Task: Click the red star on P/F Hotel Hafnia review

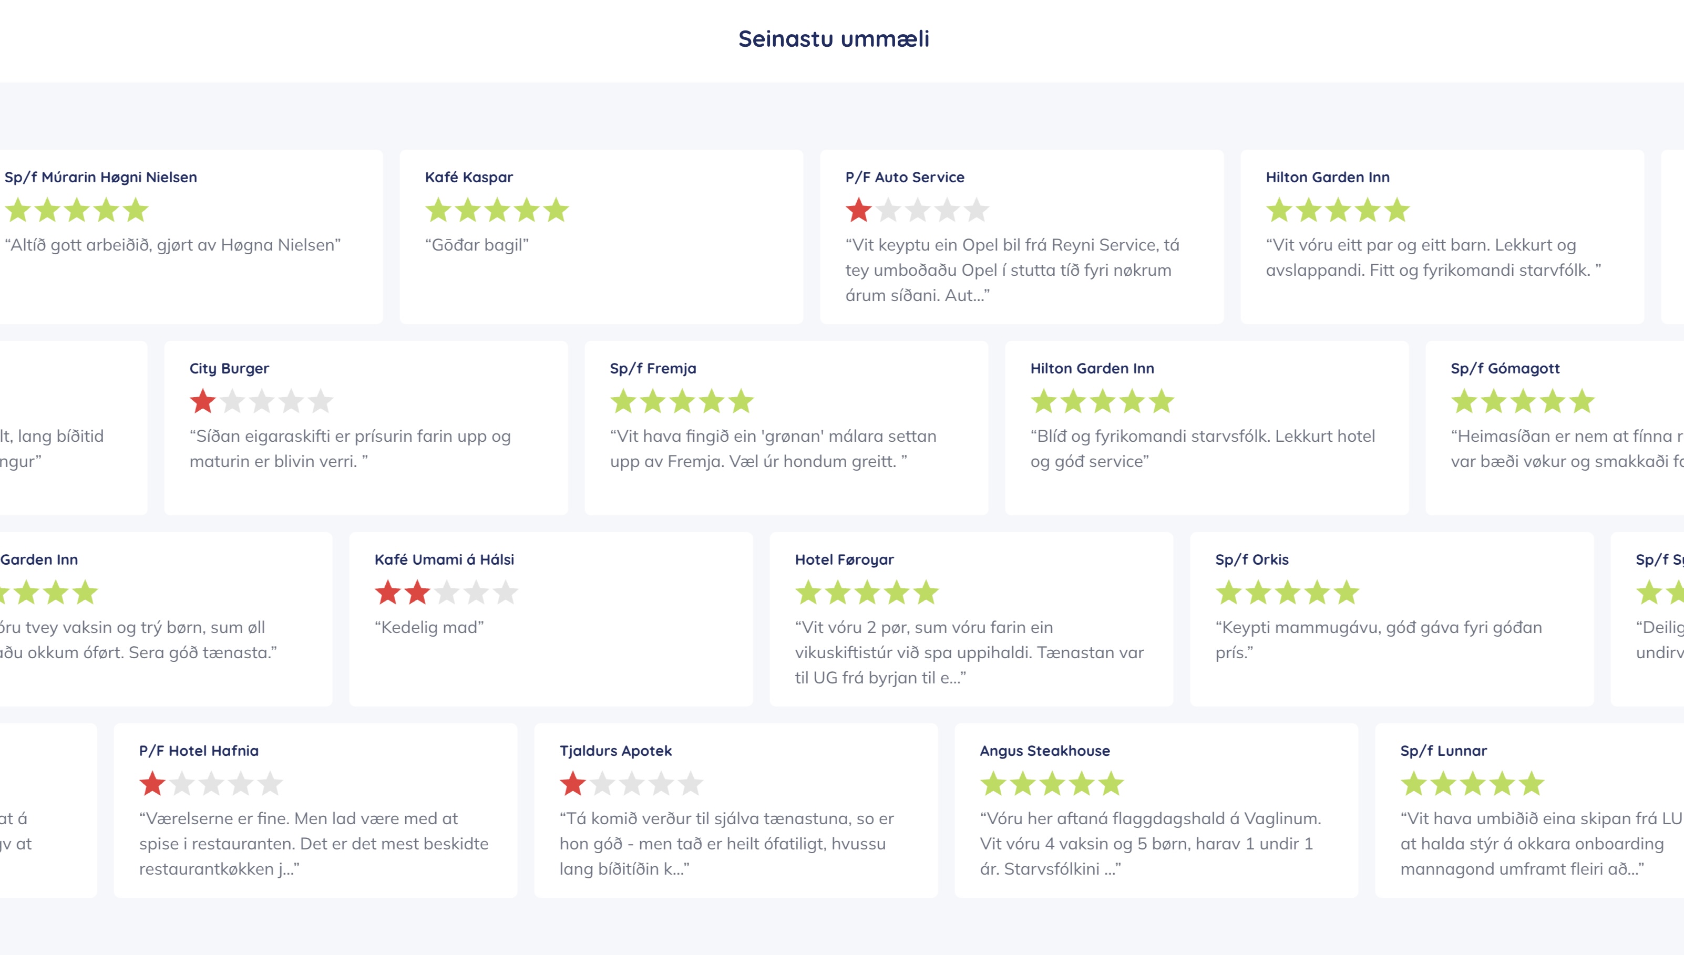Action: (152, 784)
